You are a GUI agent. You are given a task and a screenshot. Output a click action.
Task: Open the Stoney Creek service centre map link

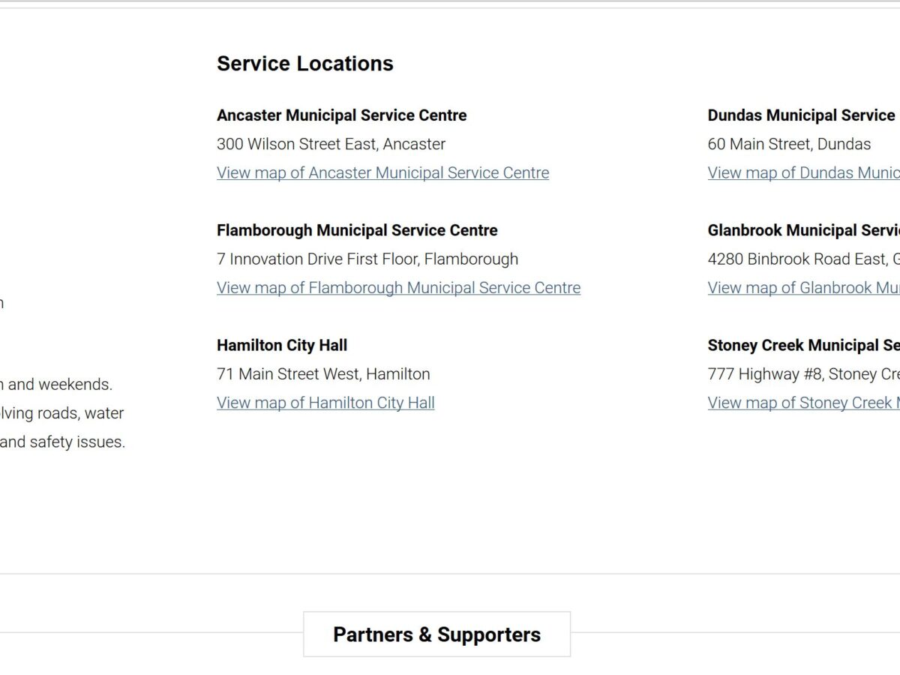pyautogui.click(x=803, y=402)
